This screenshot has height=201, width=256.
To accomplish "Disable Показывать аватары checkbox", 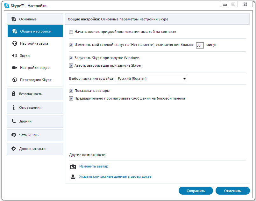I will 71,91.
